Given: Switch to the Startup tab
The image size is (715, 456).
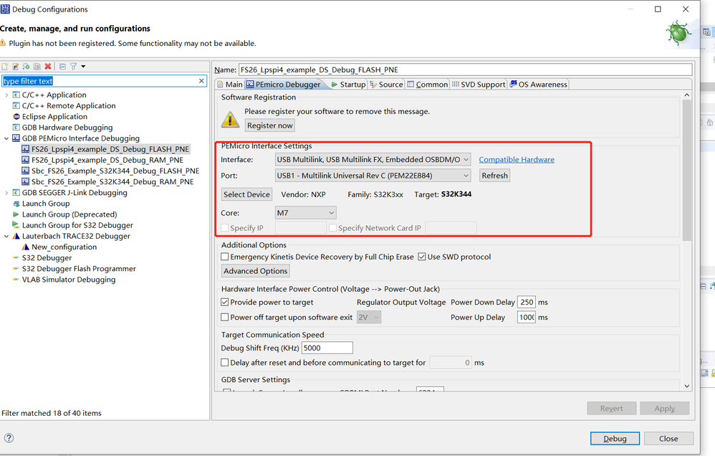Looking at the screenshot, I should point(347,85).
